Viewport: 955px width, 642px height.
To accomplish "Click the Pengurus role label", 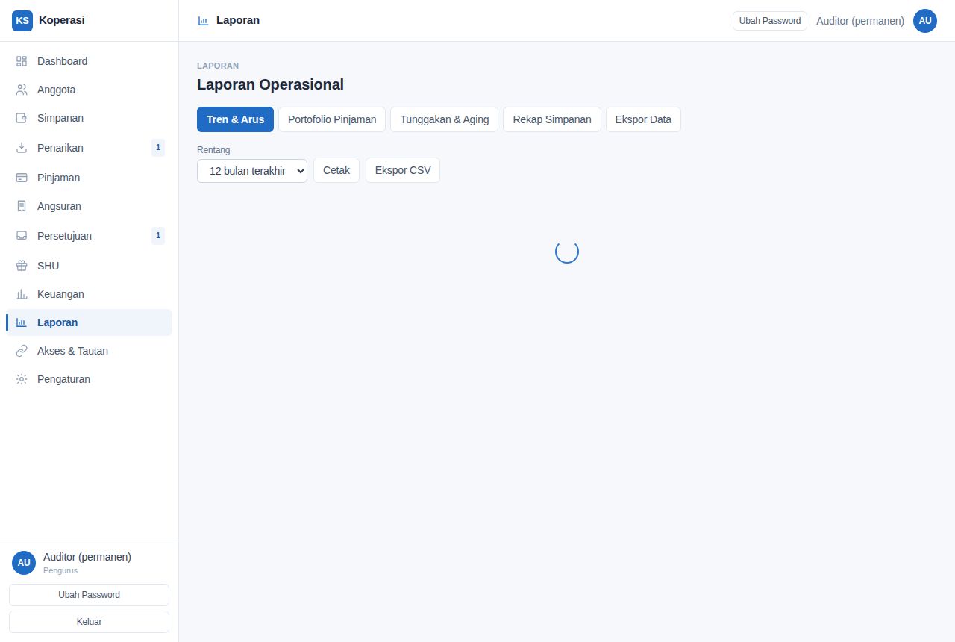I will point(60,570).
